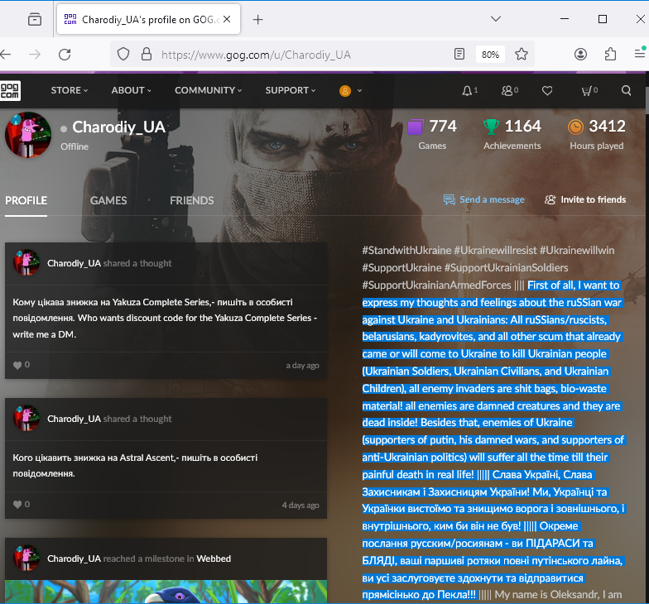The width and height of the screenshot is (649, 604).
Task: Click the site security padlock icon
Action: [147, 55]
